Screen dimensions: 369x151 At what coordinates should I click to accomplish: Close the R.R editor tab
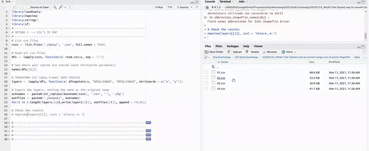12,2
